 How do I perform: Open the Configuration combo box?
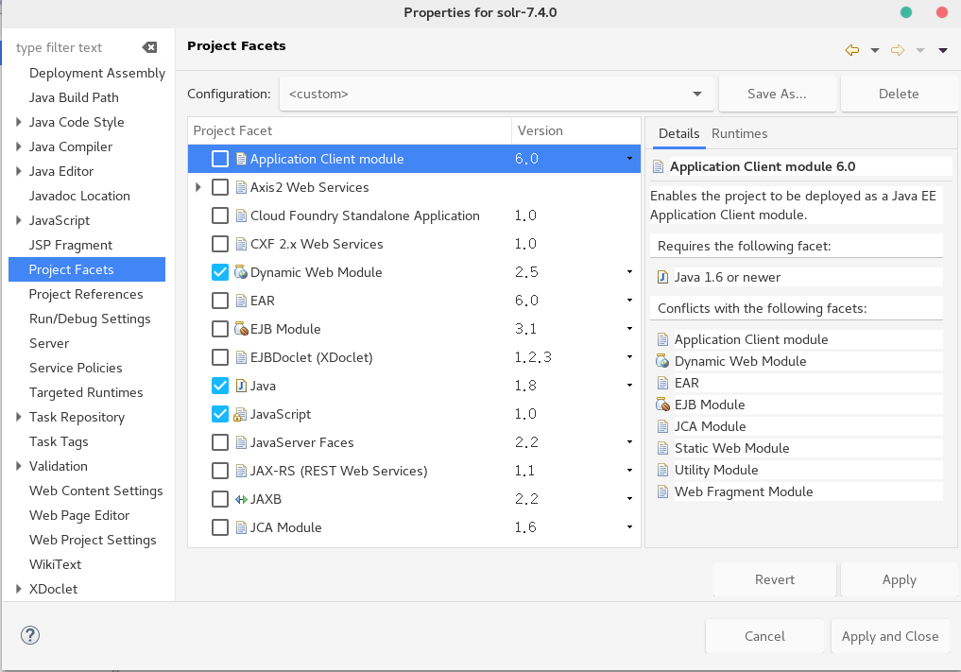click(x=497, y=94)
